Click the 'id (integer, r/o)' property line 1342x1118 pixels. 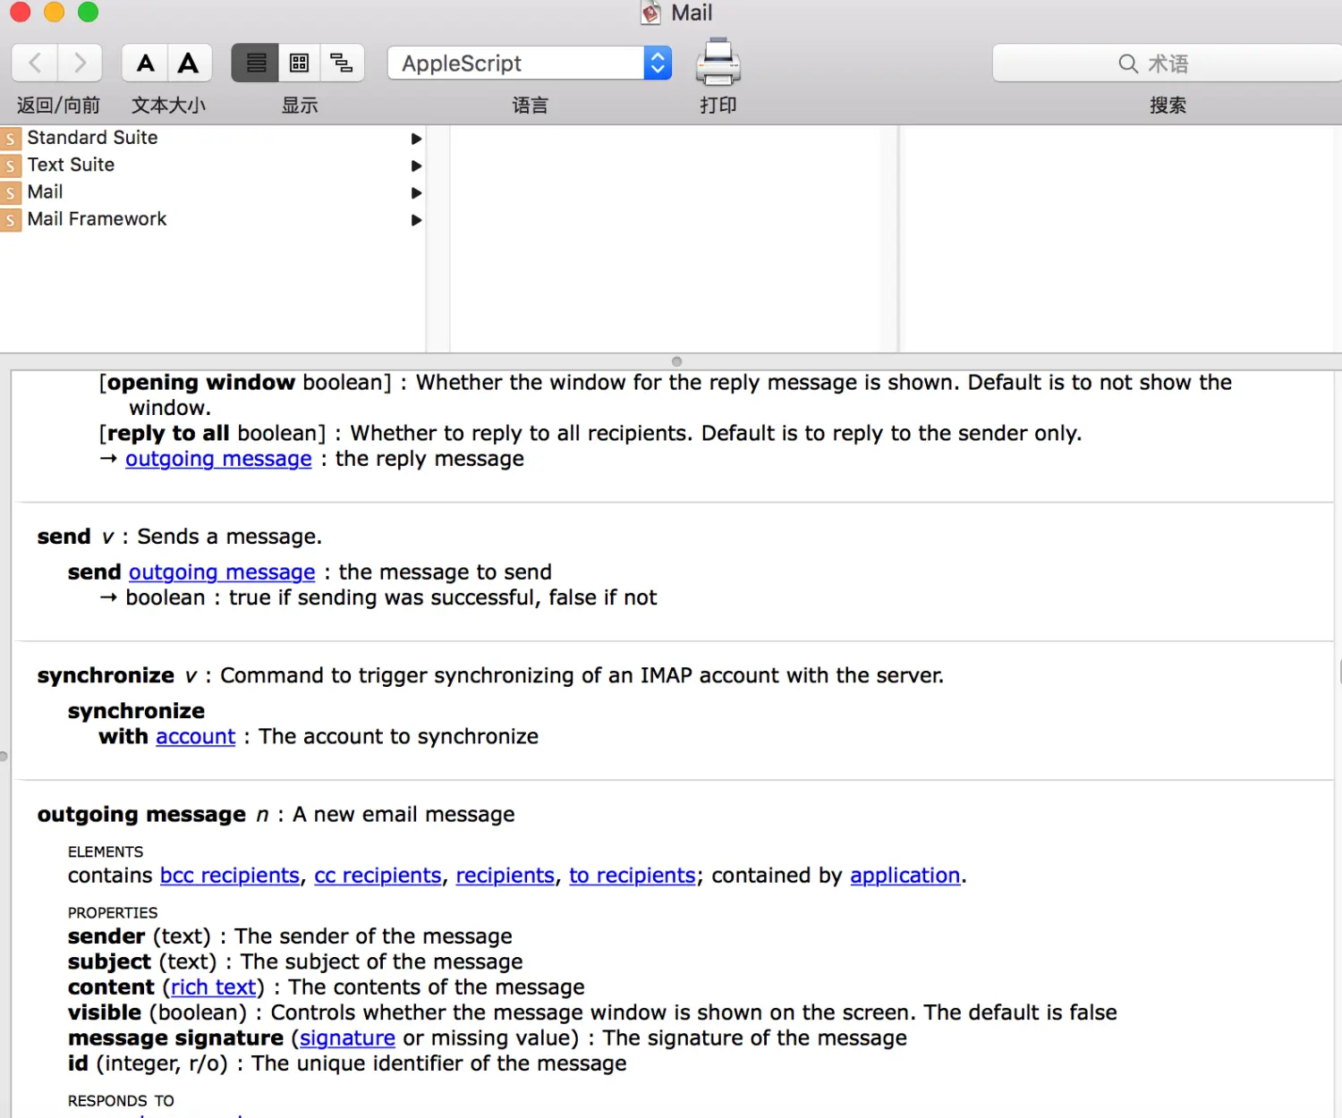pos(347,1063)
